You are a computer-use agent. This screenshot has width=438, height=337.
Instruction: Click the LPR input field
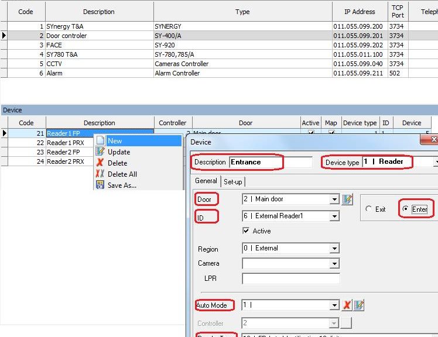click(x=290, y=279)
